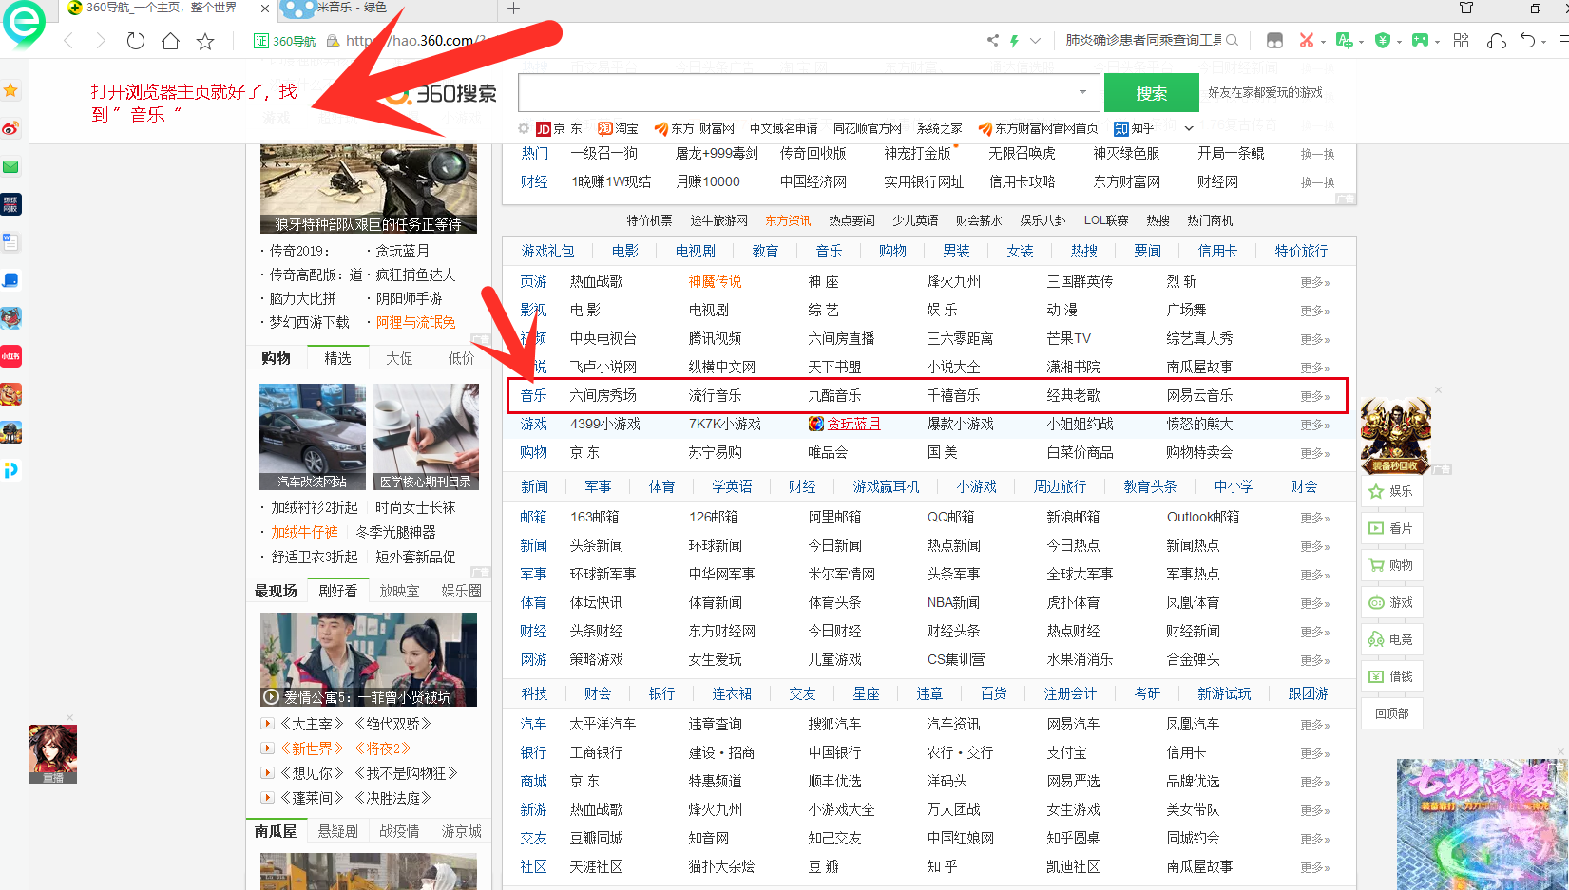
Task: Select the 大促 shopping tab
Action: 399,358
